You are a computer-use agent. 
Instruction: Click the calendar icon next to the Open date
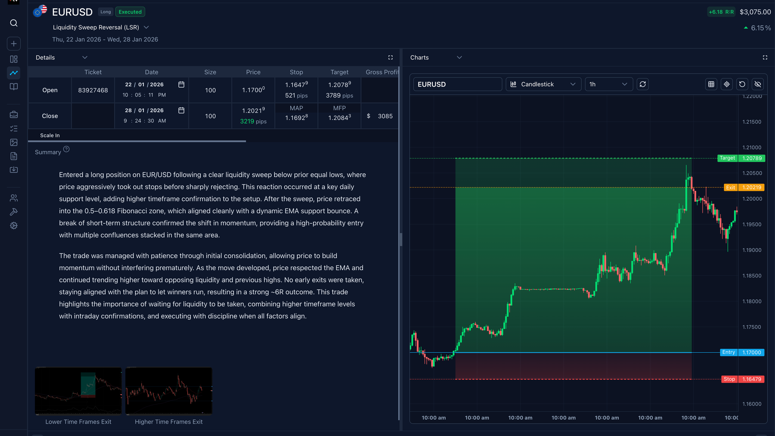[181, 84]
